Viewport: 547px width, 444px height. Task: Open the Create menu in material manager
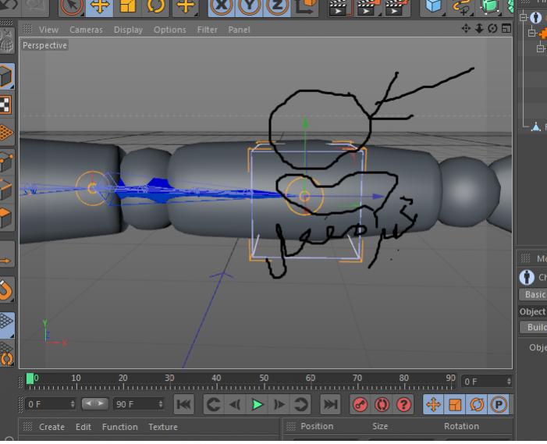52,427
